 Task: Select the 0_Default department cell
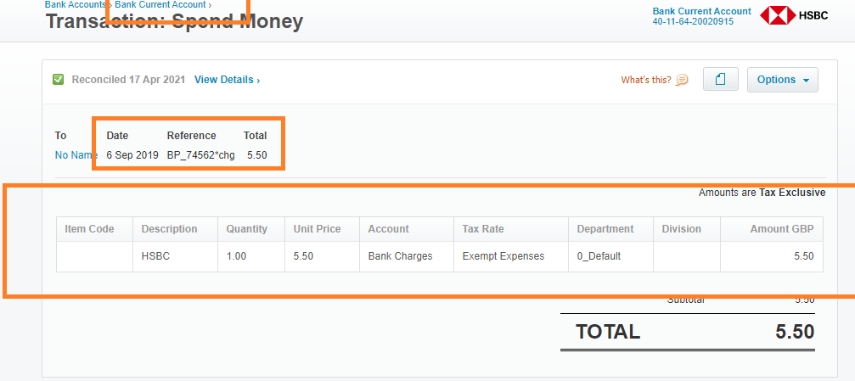click(610, 256)
